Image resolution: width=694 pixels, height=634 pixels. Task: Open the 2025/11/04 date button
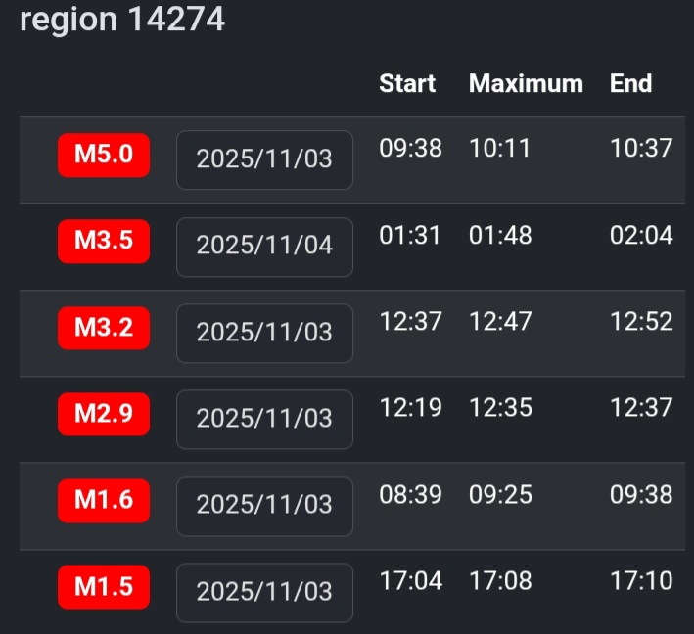click(264, 246)
